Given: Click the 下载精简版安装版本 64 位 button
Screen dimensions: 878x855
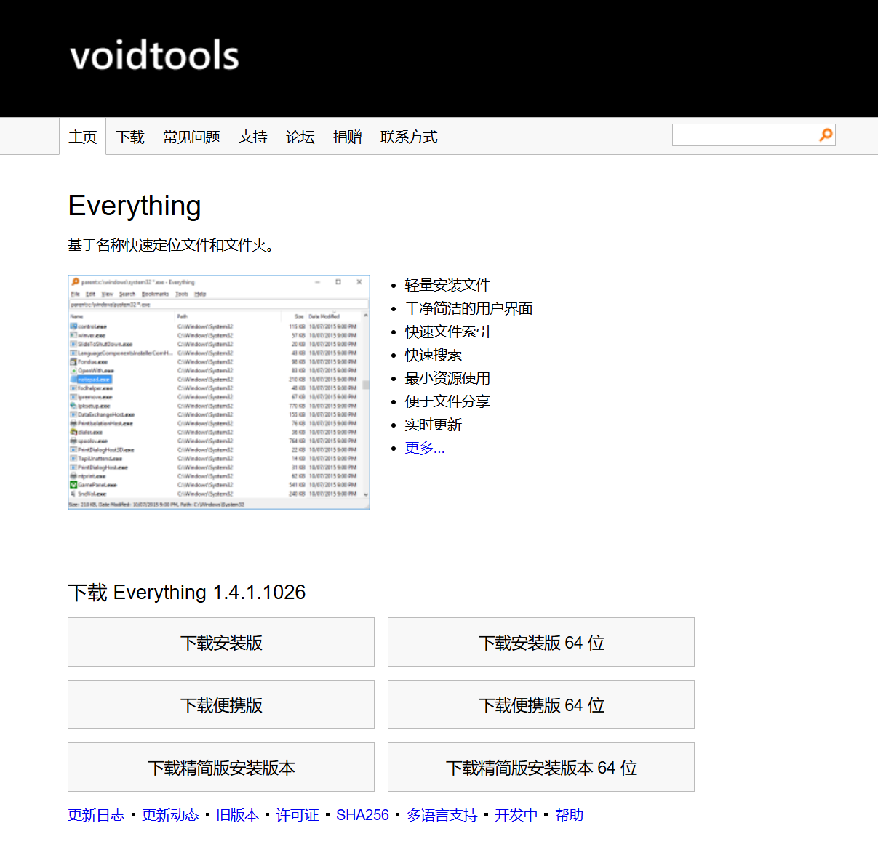Looking at the screenshot, I should [x=540, y=767].
